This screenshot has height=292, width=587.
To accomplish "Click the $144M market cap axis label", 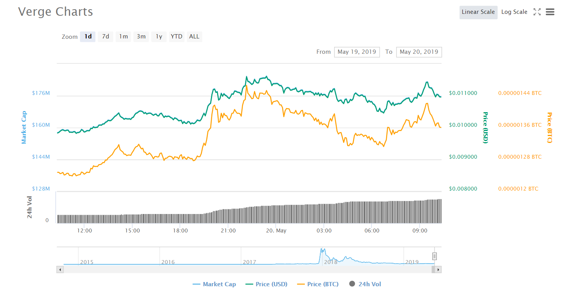I will (41, 157).
